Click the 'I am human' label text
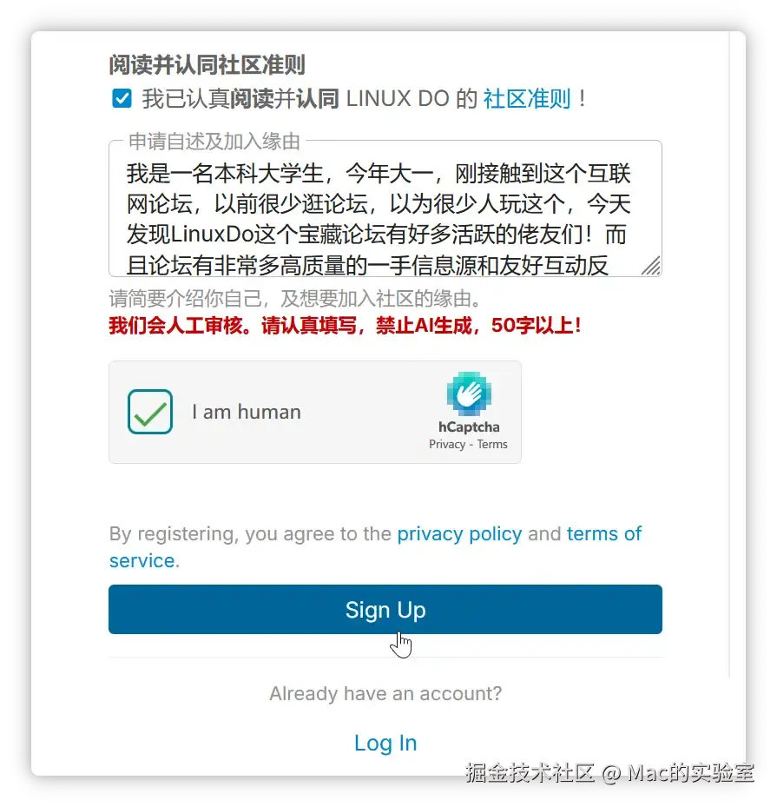The image size is (777, 807). tap(247, 413)
